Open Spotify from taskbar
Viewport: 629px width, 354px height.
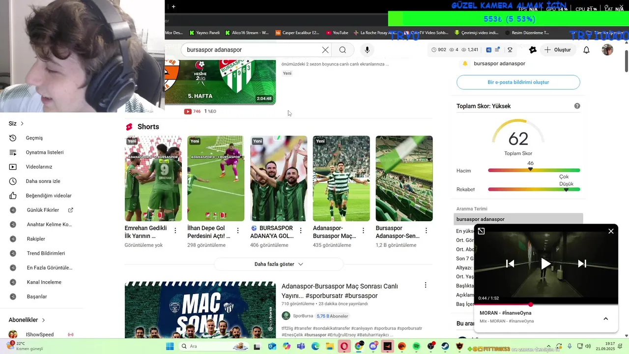tap(416, 346)
